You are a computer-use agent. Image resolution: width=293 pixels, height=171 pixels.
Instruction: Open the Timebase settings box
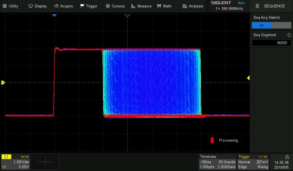point(218,162)
